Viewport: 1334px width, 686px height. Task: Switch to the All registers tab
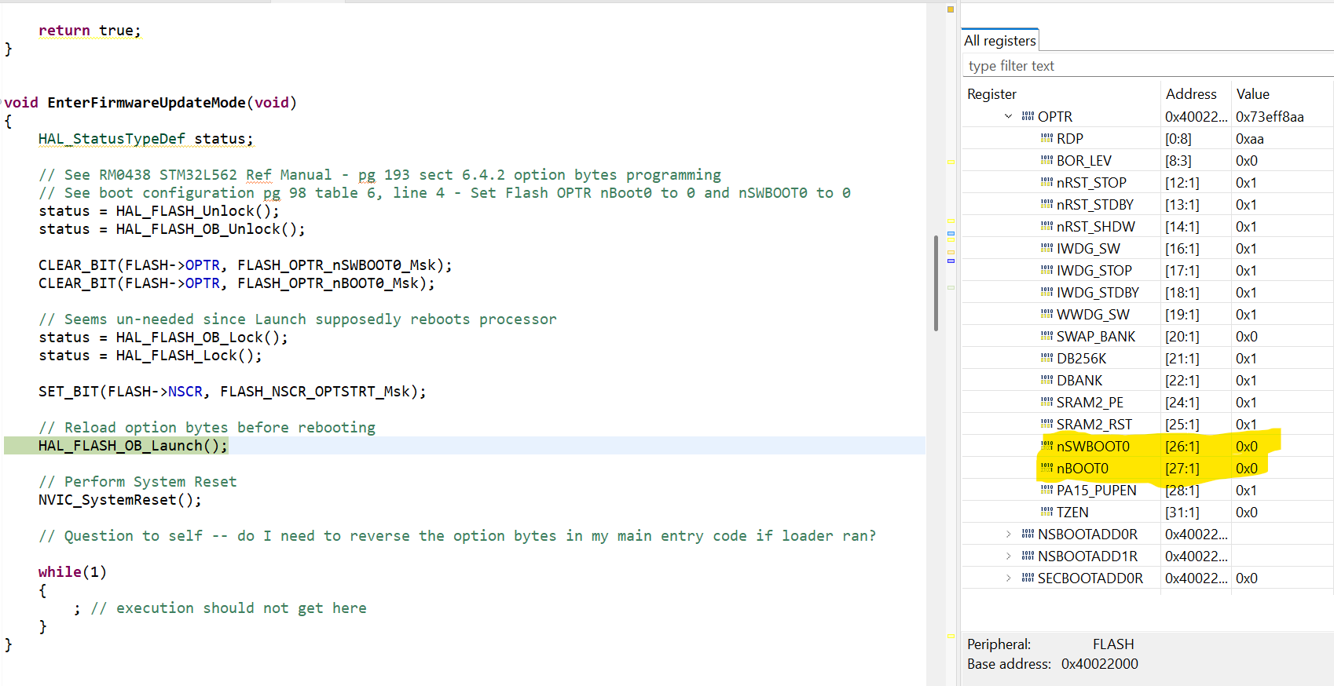(999, 40)
